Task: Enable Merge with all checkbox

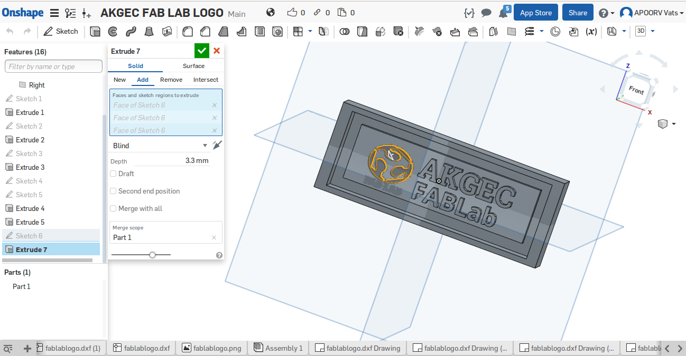Action: click(x=113, y=208)
